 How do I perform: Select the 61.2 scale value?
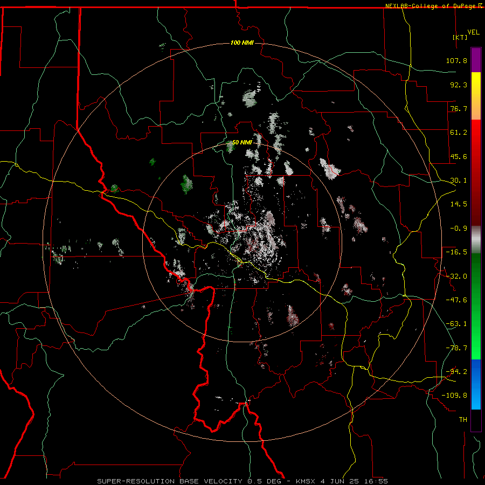coord(459,133)
